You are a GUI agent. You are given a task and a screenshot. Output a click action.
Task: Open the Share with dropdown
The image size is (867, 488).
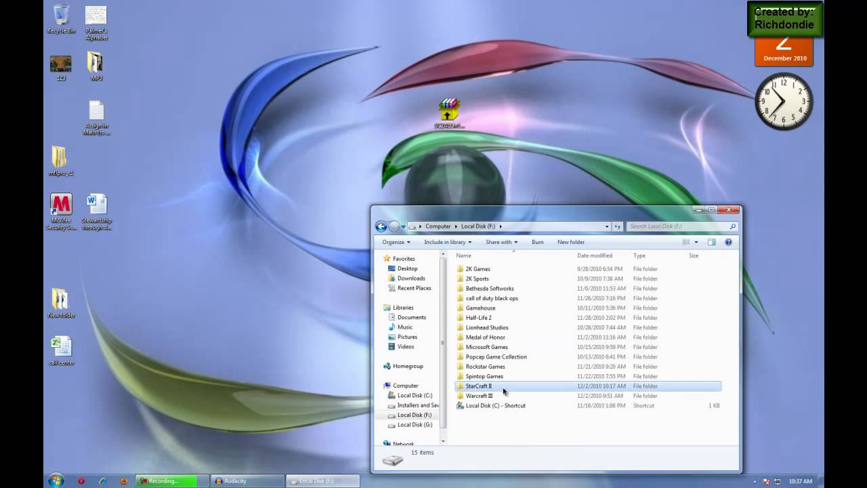(x=501, y=242)
